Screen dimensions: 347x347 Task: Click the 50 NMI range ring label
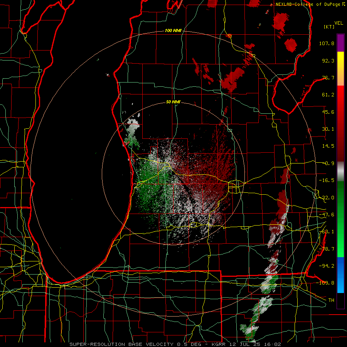[x=173, y=102]
